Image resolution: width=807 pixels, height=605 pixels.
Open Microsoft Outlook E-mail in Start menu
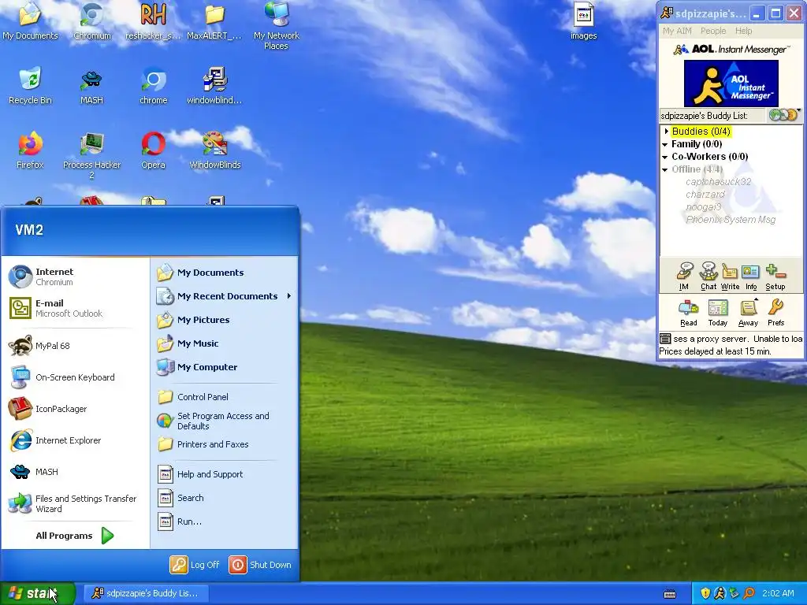pos(75,308)
